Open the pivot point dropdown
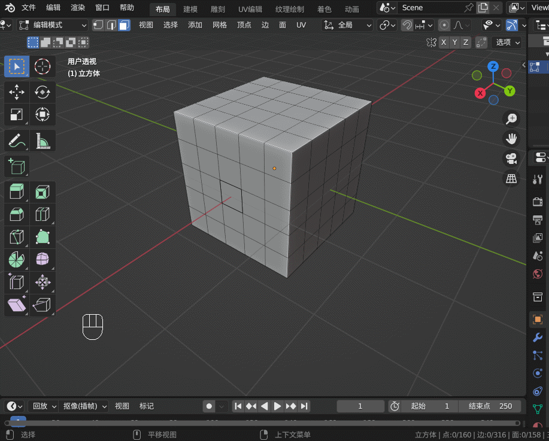The width and height of the screenshot is (549, 441). [387, 25]
